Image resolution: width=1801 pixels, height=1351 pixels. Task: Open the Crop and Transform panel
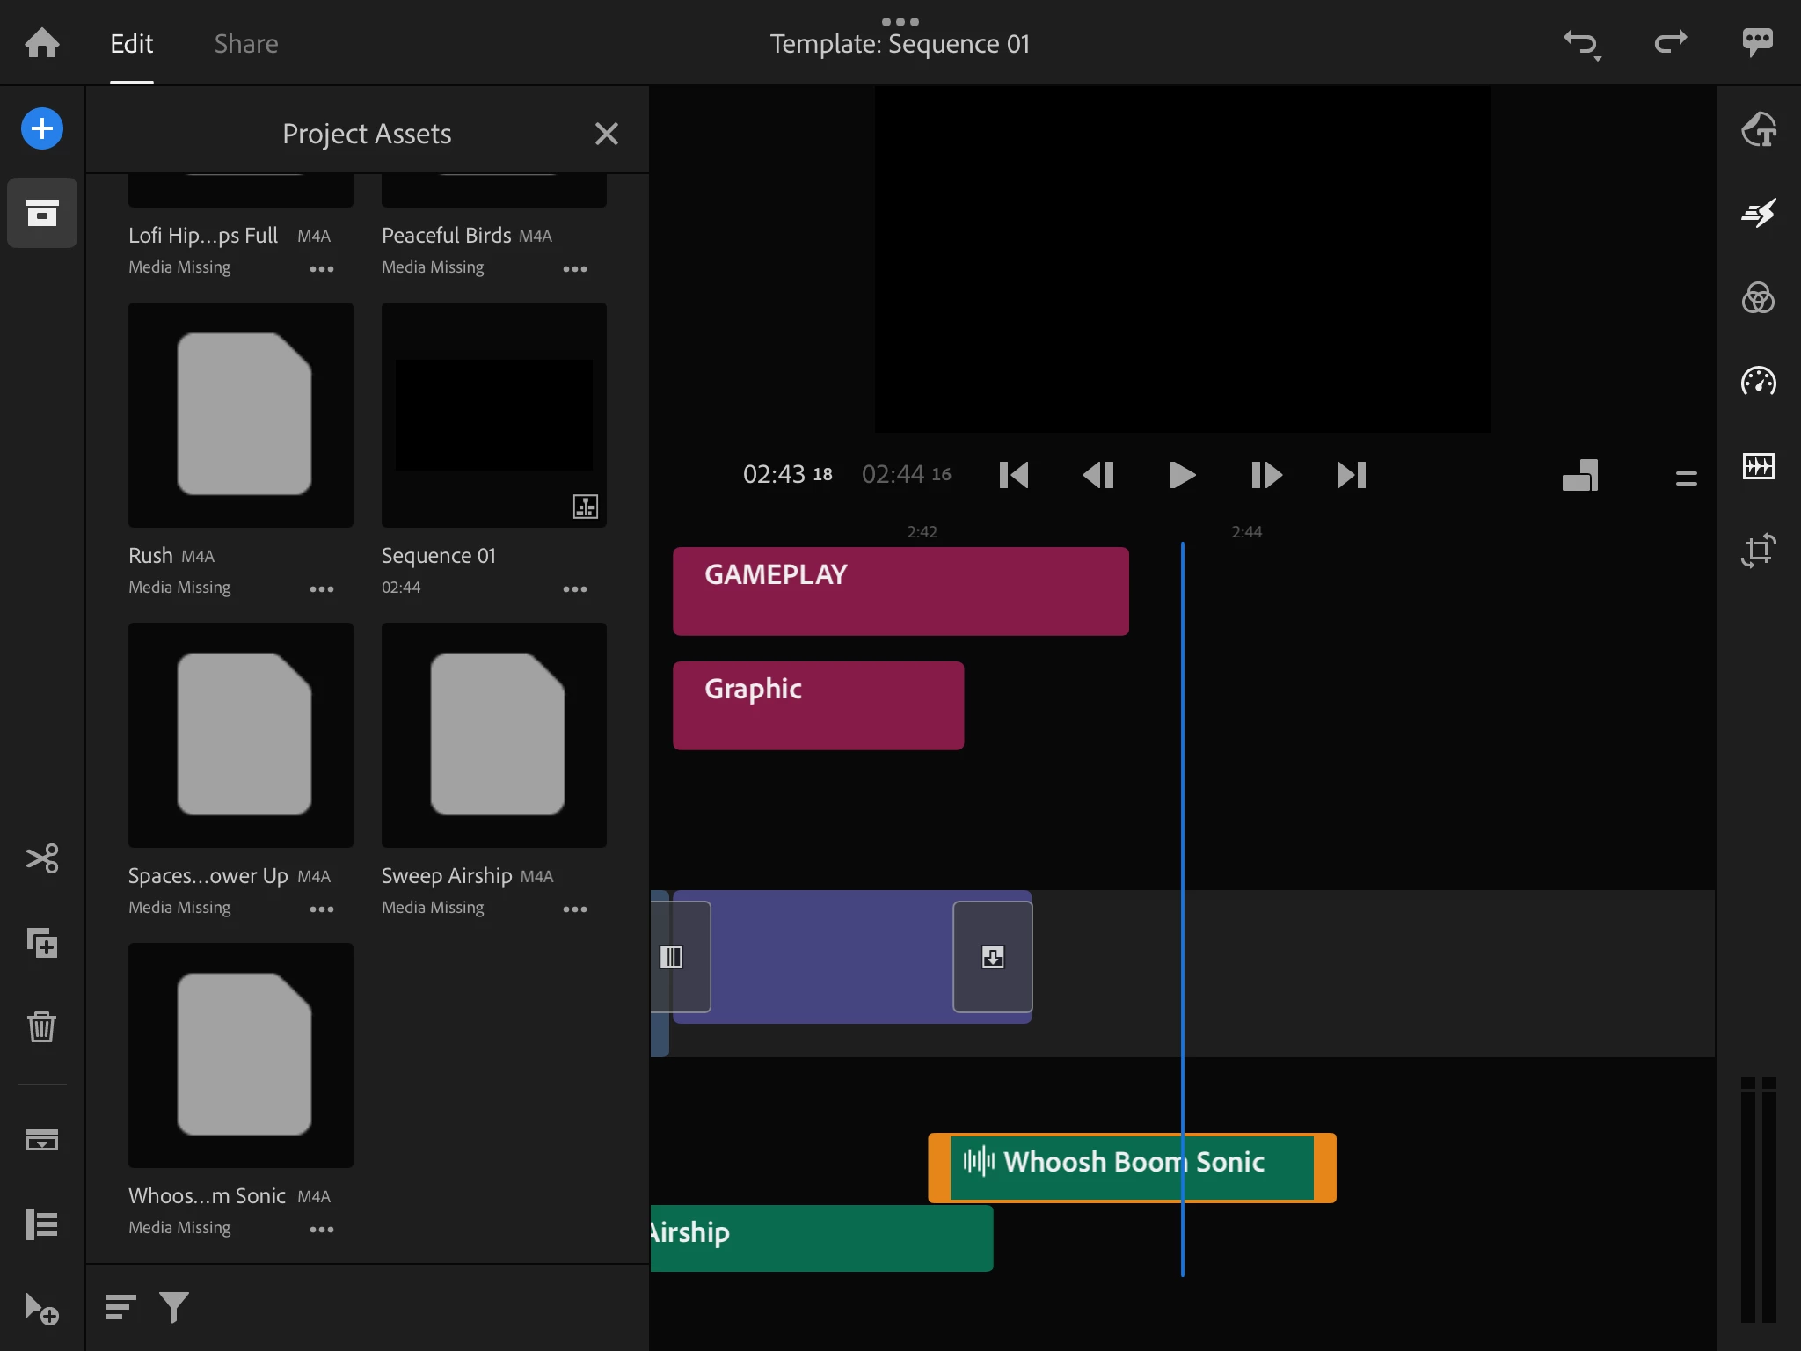(x=1759, y=551)
